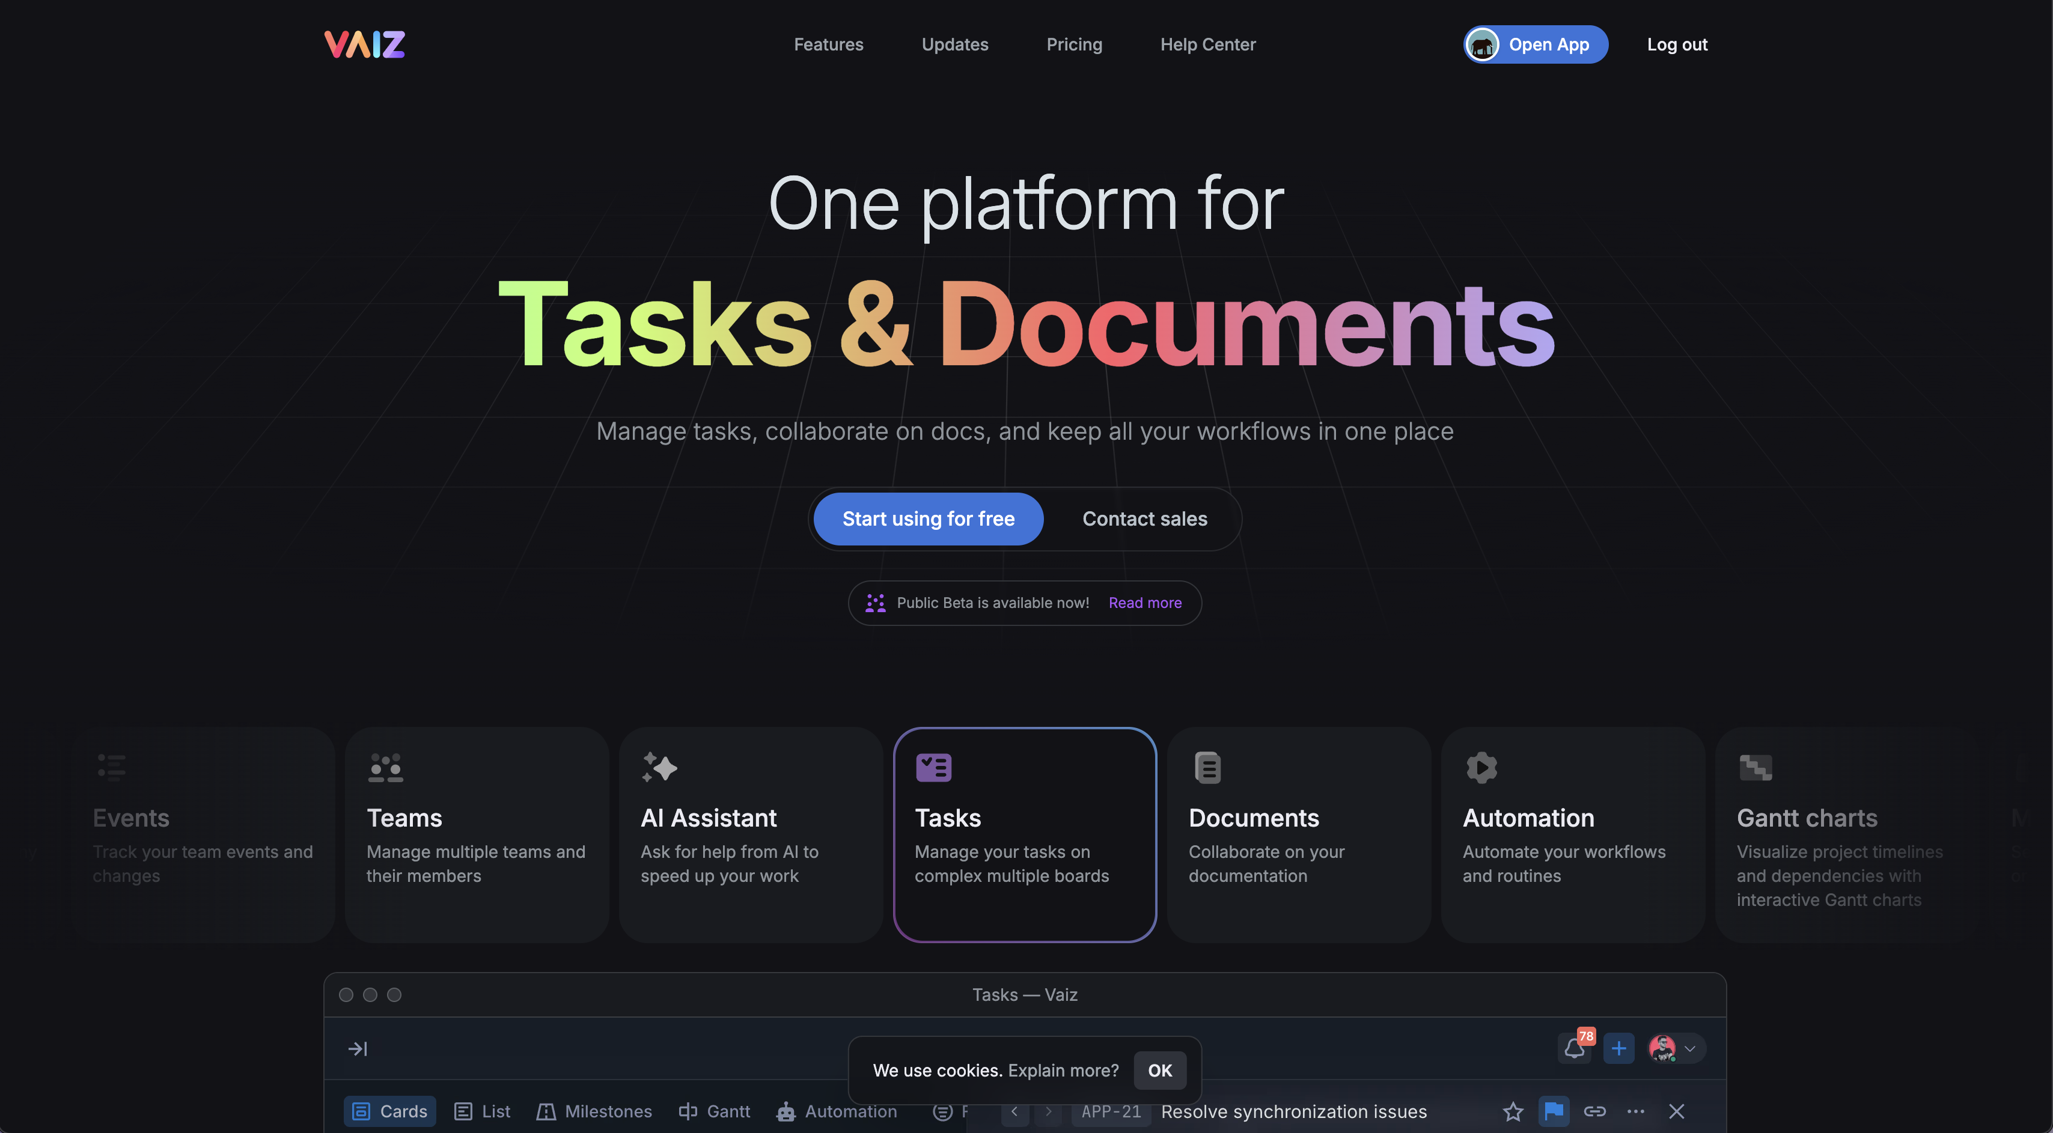Select the Teams feature card
2053x1133 pixels.
477,834
